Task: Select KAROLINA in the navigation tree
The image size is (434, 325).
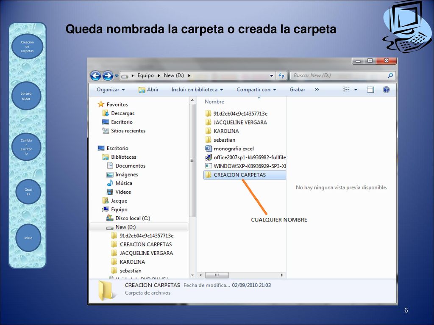Action: [128, 262]
